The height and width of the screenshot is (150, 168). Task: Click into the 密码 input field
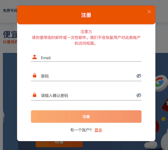point(87,76)
